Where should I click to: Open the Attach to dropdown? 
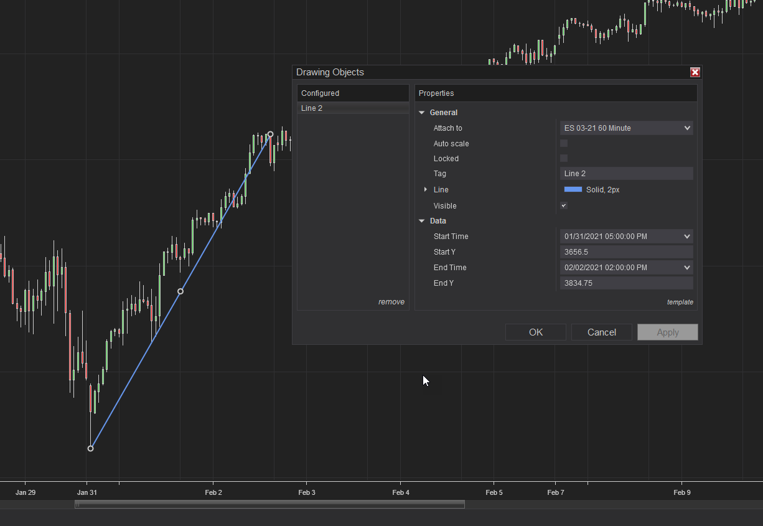tap(626, 128)
